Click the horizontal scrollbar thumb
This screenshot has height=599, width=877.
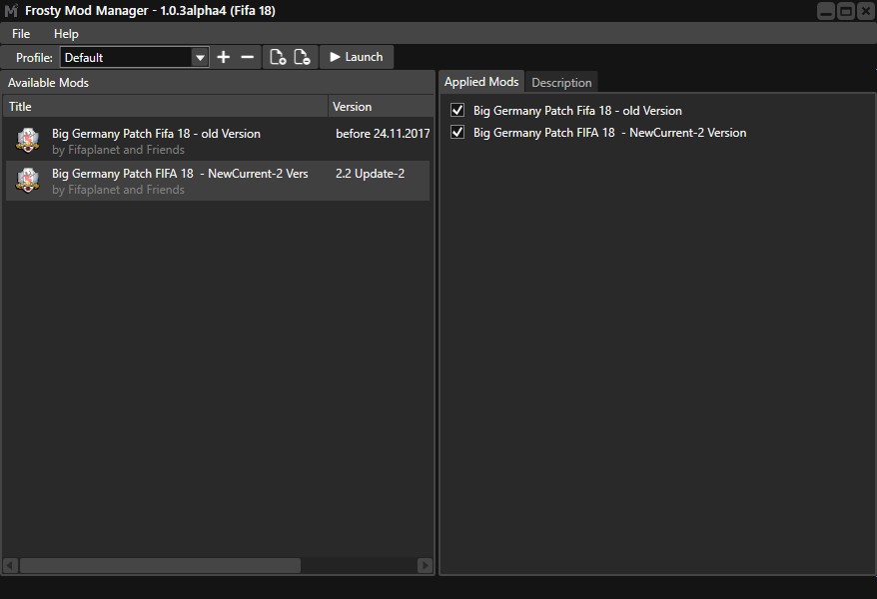[x=160, y=565]
